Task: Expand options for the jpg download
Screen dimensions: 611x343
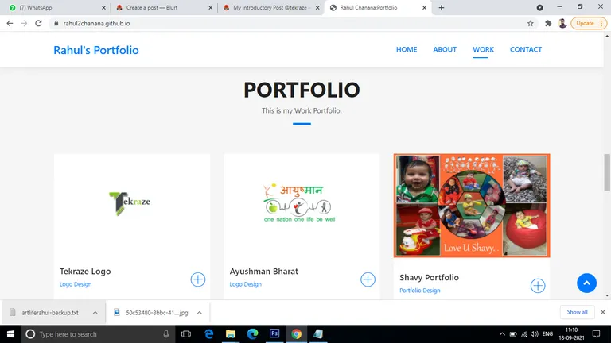Action: (200, 313)
